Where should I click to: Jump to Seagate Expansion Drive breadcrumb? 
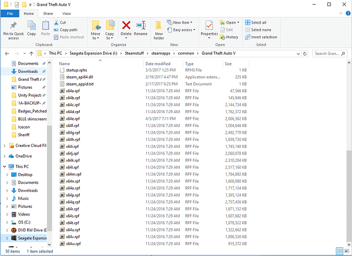click(94, 53)
